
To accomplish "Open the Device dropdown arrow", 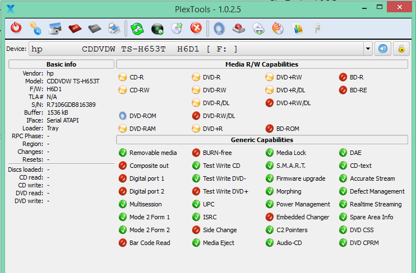I will (368, 49).
